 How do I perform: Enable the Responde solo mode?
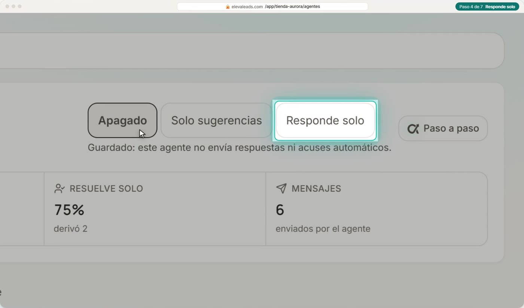[x=325, y=120]
